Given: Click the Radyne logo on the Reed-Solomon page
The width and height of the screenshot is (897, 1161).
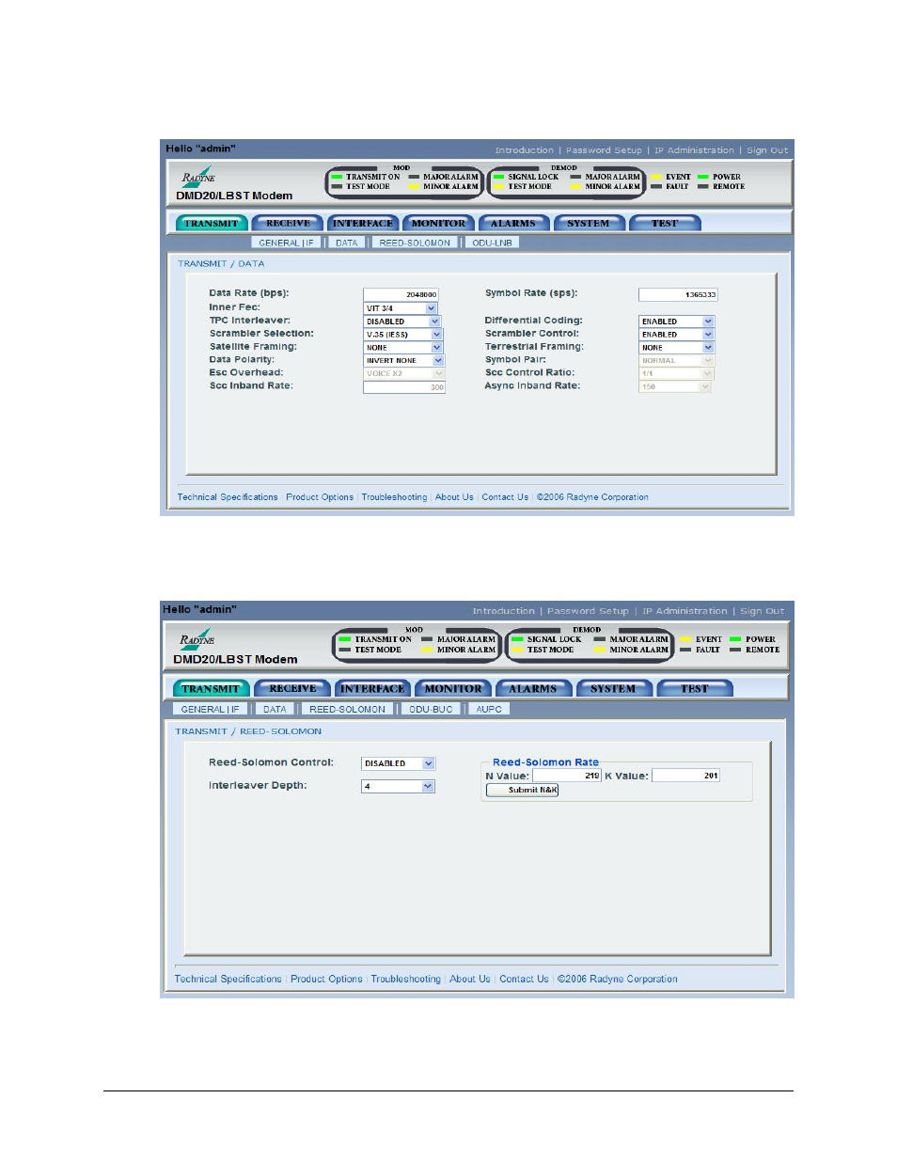Looking at the screenshot, I should pyautogui.click(x=197, y=638).
